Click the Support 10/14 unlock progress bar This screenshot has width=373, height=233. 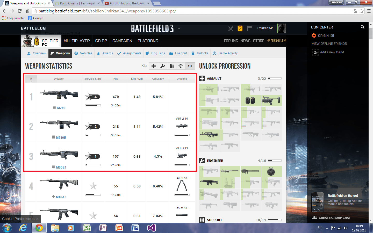[275, 220]
